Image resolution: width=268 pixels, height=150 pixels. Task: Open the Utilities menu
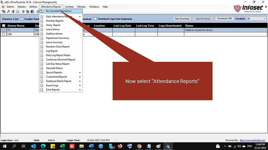(33, 7)
